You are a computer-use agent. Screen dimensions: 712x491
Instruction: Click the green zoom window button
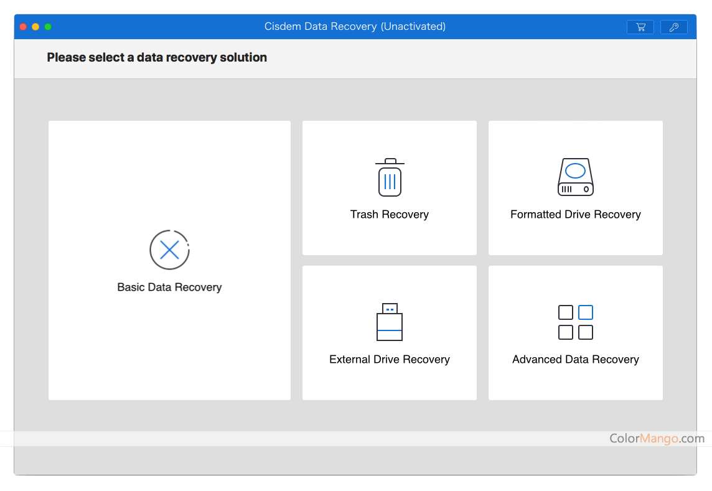(48, 27)
